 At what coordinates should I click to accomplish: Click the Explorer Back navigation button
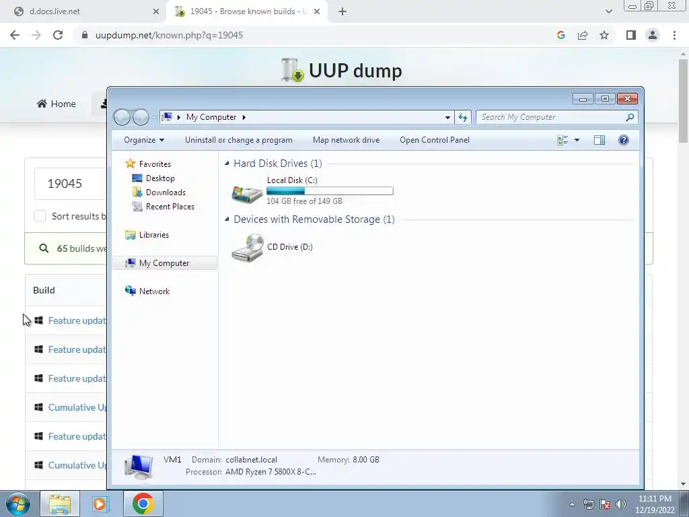[x=122, y=117]
